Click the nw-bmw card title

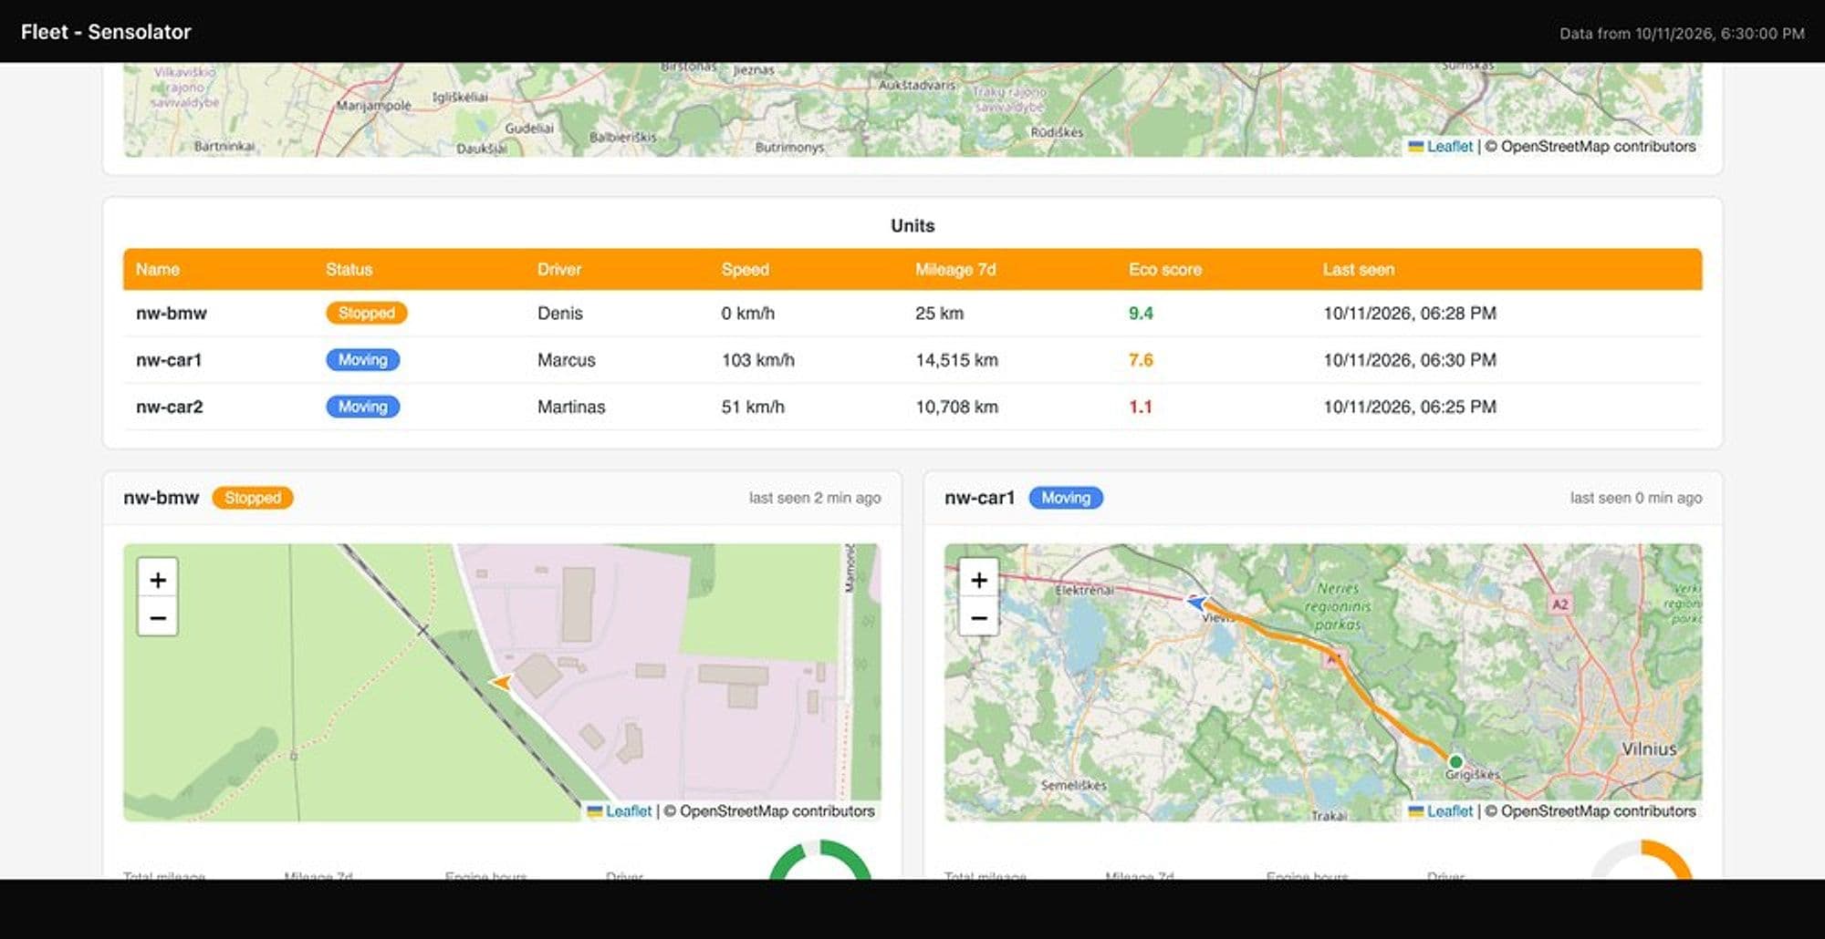pyautogui.click(x=161, y=498)
